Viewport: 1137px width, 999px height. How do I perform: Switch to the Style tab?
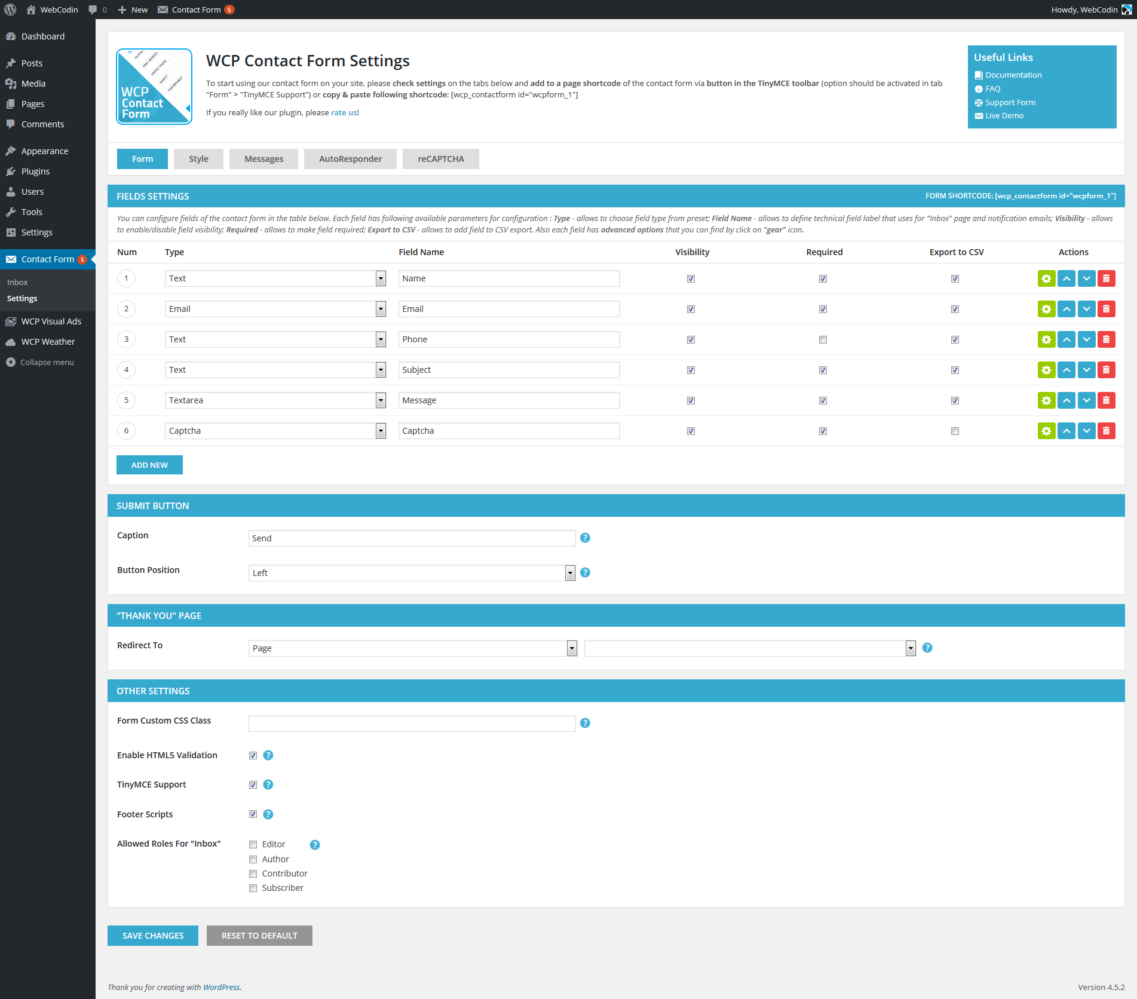(x=198, y=158)
